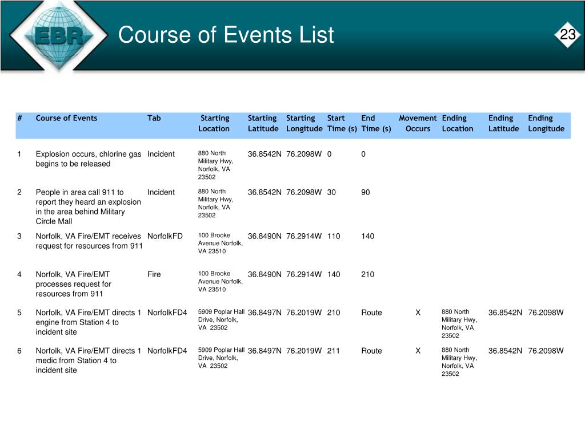Click the 'Course of Events' column header
The width and height of the screenshot is (585, 438).
[66, 118]
